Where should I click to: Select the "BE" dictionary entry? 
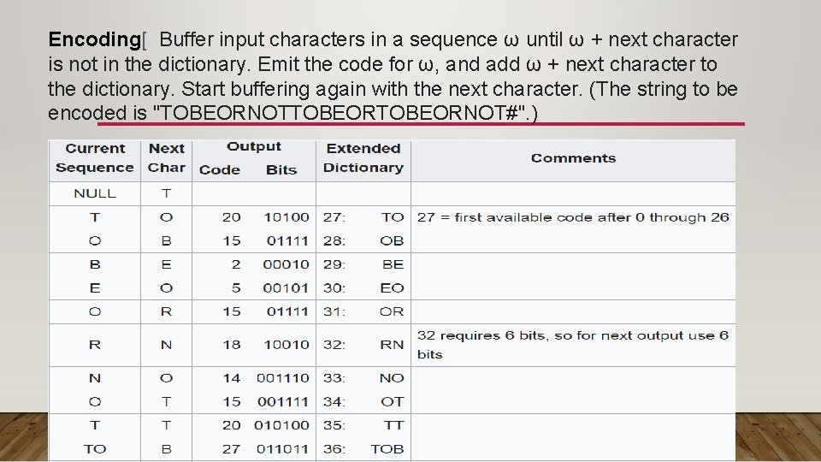point(393,264)
